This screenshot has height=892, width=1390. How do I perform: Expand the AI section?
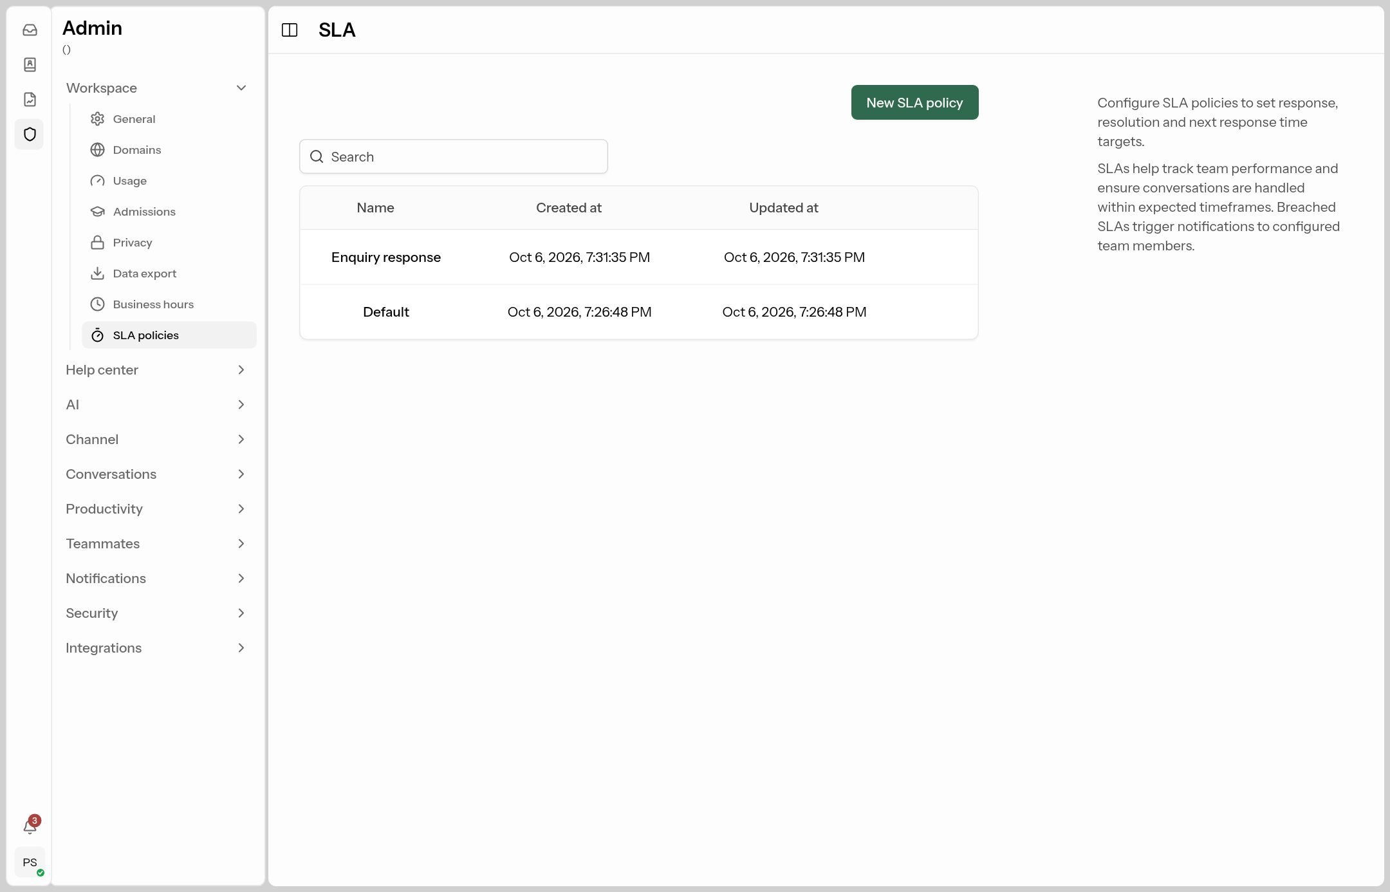(x=156, y=405)
